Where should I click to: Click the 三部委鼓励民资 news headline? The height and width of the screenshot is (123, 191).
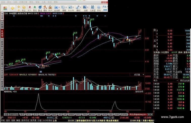click(93, 120)
